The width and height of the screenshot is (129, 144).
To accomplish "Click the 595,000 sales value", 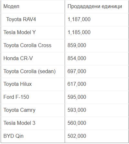I will tap(77, 97).
